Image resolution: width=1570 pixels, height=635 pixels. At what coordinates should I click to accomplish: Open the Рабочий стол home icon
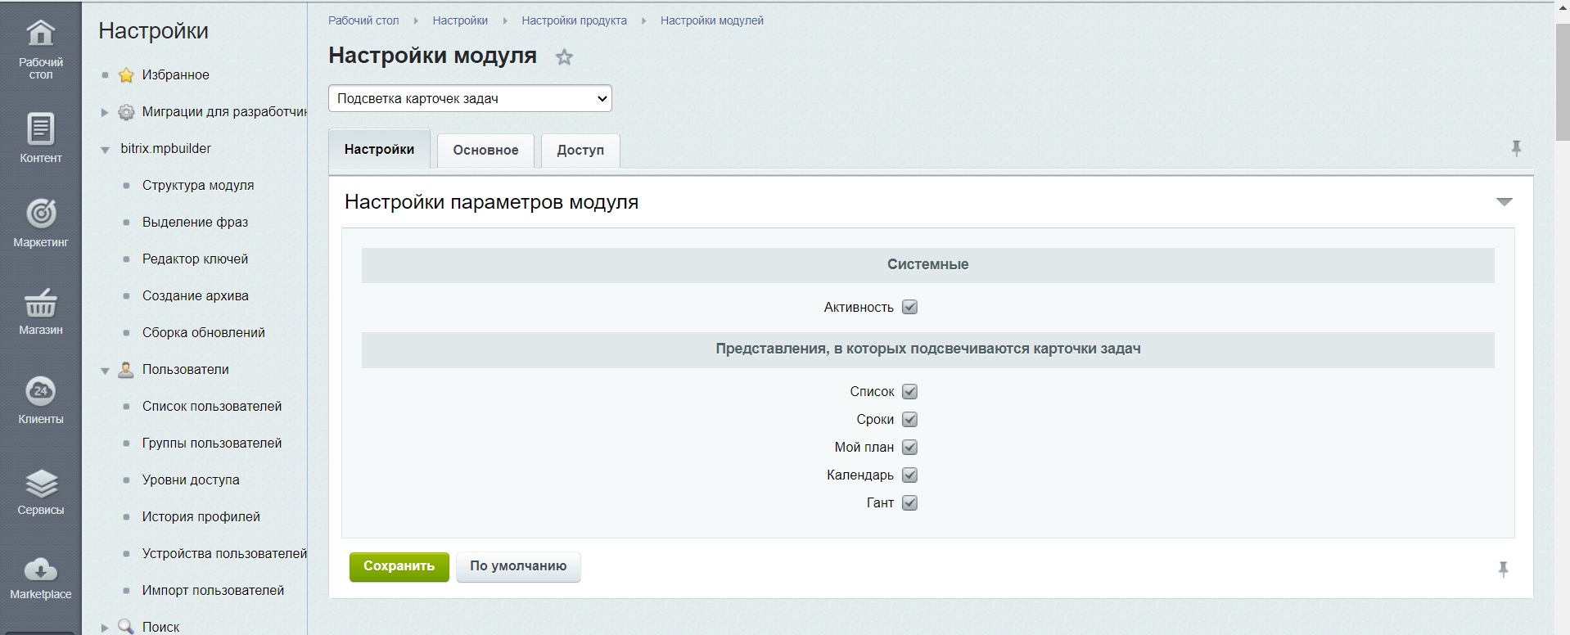[40, 34]
